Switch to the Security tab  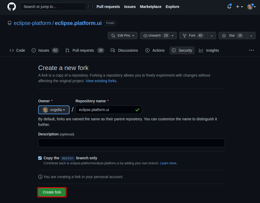pos(182,50)
